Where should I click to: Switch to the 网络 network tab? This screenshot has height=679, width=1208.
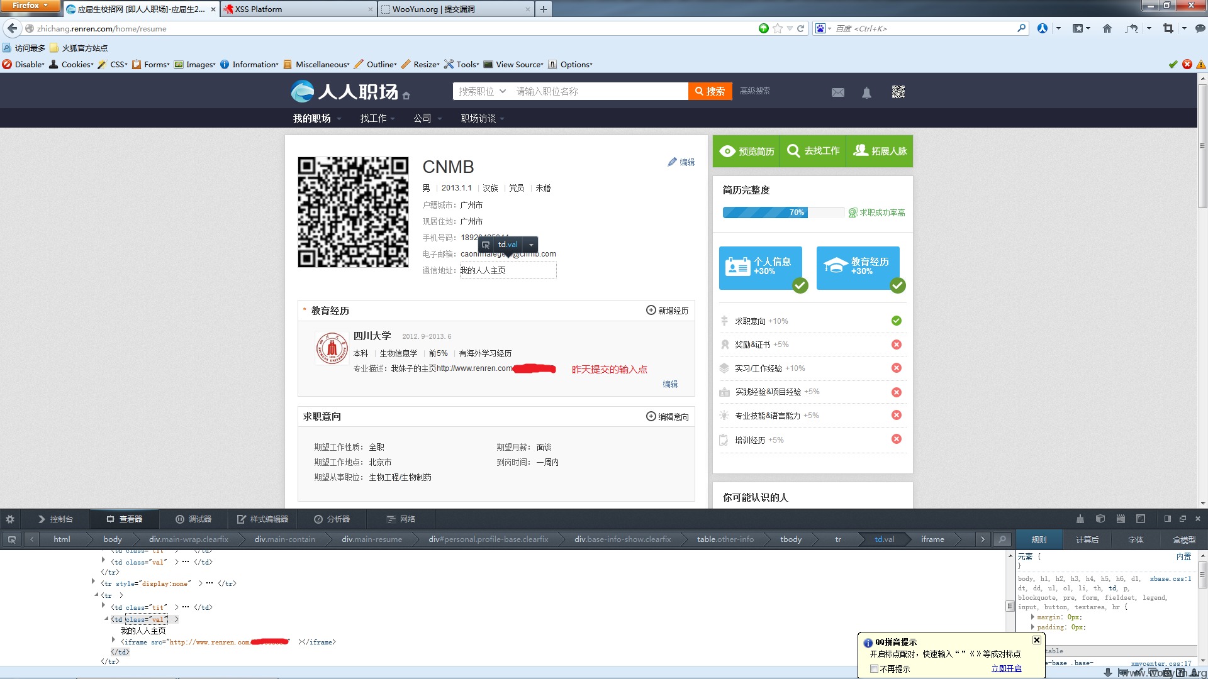coord(401,519)
